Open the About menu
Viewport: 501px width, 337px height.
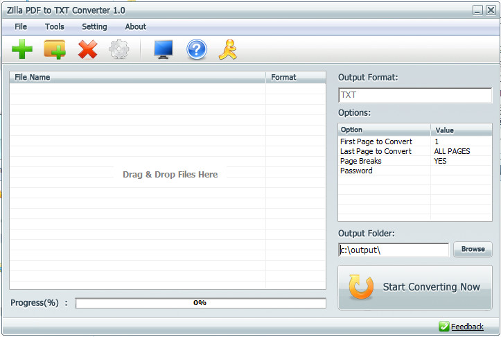point(136,26)
